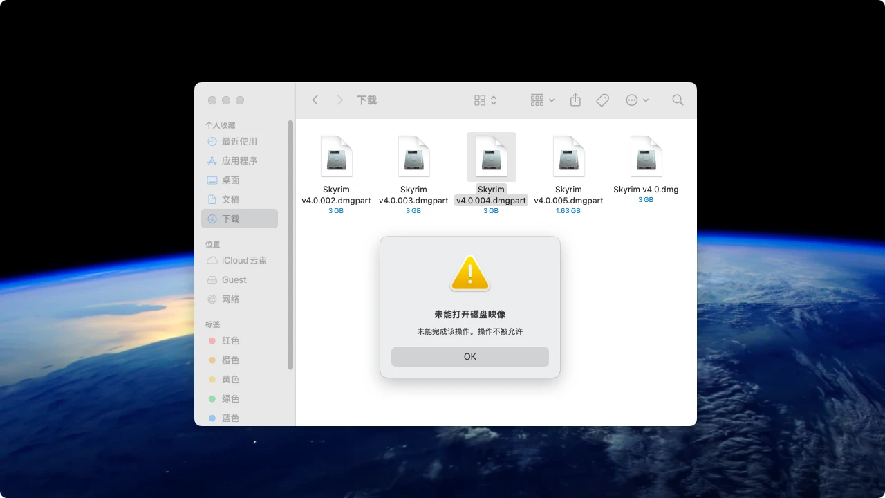This screenshot has width=885, height=498.
Task: Select Skyrim v4.0.002.dmgpart file icon
Action: (x=337, y=156)
